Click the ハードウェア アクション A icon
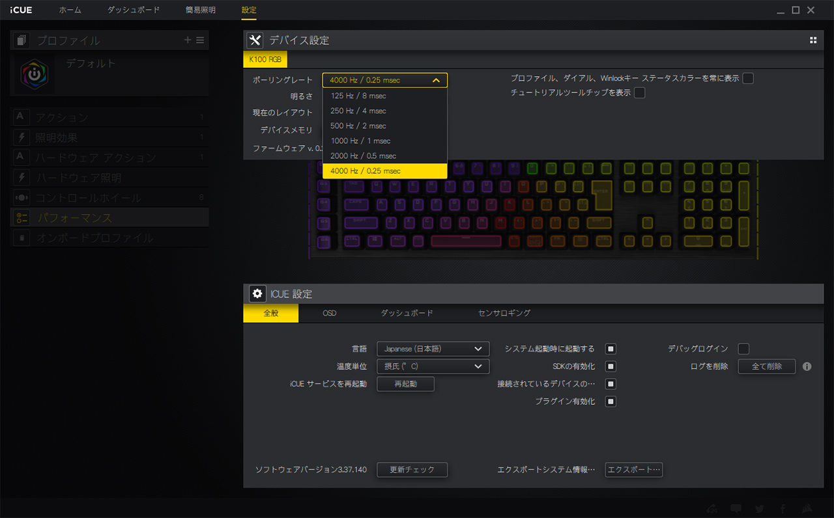Image resolution: width=834 pixels, height=518 pixels. [20, 157]
